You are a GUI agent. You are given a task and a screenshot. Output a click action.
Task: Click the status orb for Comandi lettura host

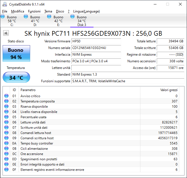point(6,133)
